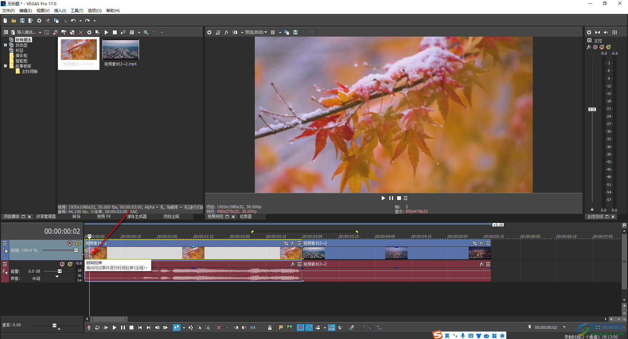Open Media FX in the project media toolbar
Image resolution: width=628 pixels, height=339 pixels.
point(97,32)
